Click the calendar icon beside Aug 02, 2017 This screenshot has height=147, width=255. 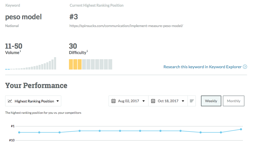click(113, 101)
